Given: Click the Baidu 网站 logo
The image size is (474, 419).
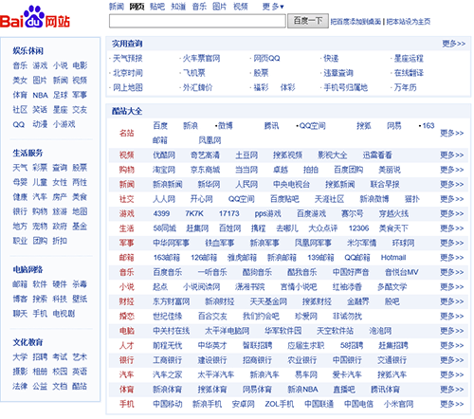Looking at the screenshot, I should pyautogui.click(x=35, y=17).
